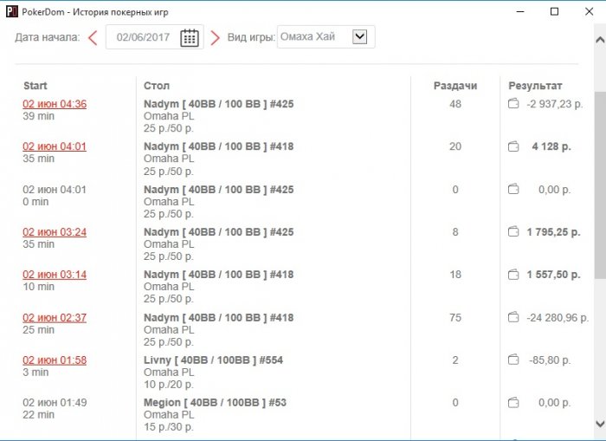Click the 15 р./30 р. stakes text
This screenshot has width=606, height=441.
point(169,427)
